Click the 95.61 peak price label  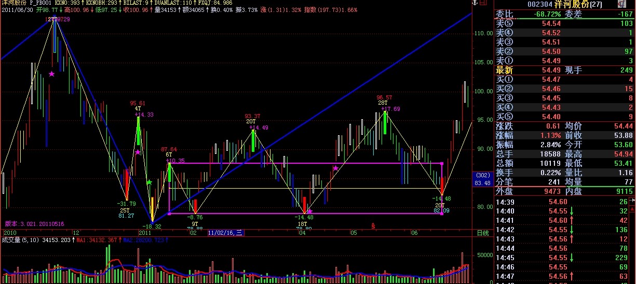click(138, 103)
